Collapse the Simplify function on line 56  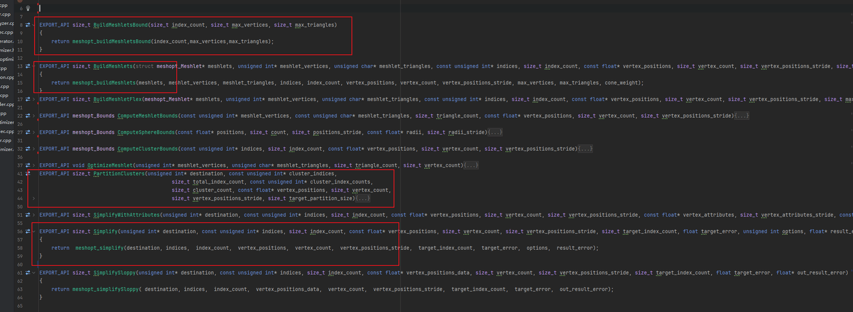pyautogui.click(x=34, y=231)
